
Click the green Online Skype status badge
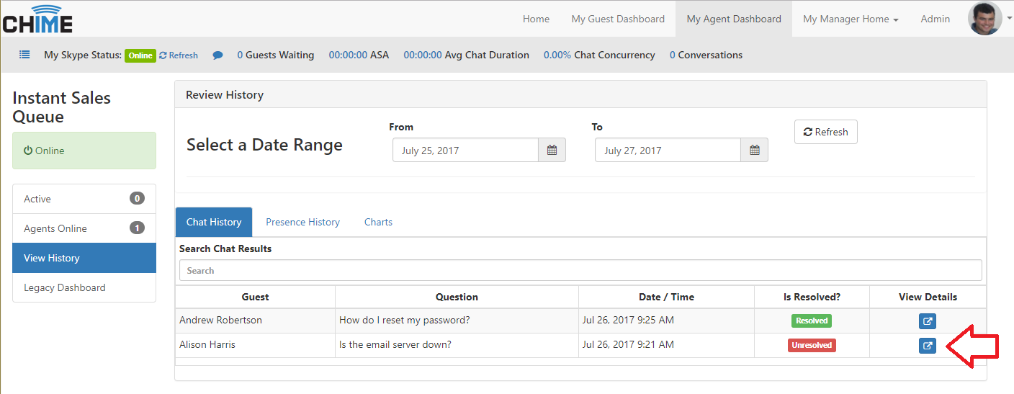[x=140, y=55]
